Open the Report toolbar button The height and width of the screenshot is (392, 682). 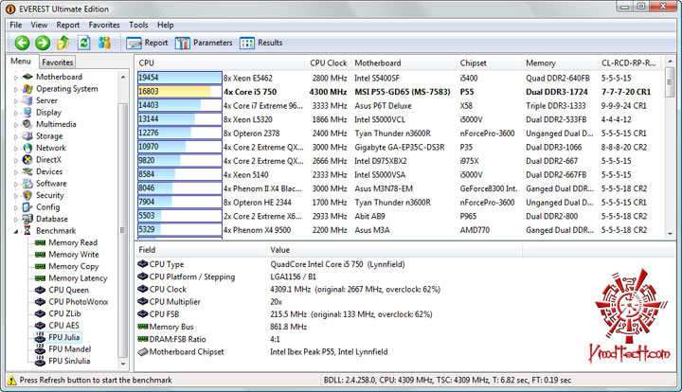147,43
